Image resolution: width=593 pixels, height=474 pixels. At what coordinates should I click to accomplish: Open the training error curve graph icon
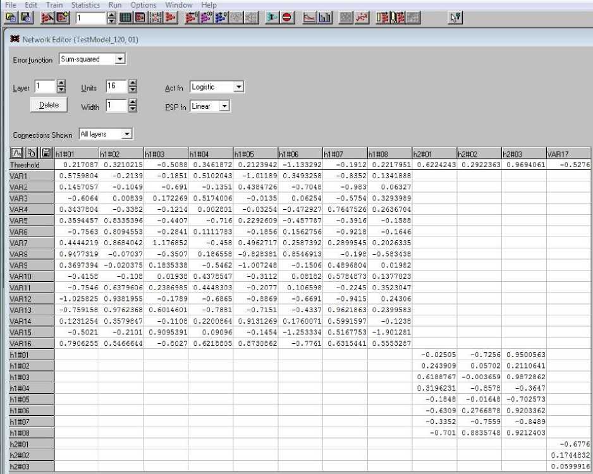tap(309, 18)
